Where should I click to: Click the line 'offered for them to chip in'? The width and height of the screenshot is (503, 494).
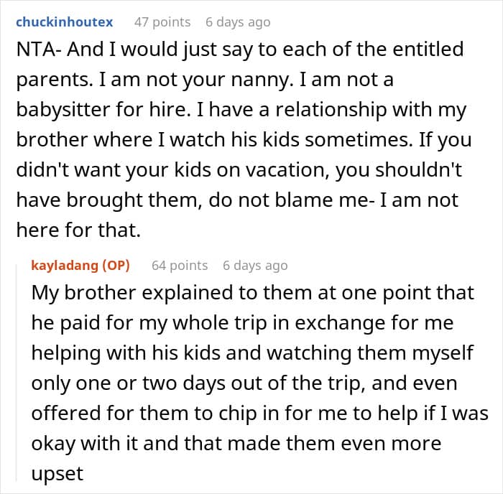[259, 413]
